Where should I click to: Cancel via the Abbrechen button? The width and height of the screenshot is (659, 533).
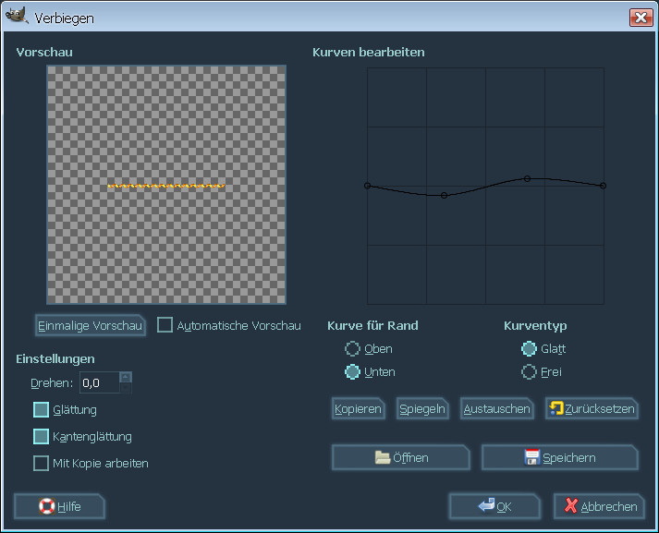(599, 506)
